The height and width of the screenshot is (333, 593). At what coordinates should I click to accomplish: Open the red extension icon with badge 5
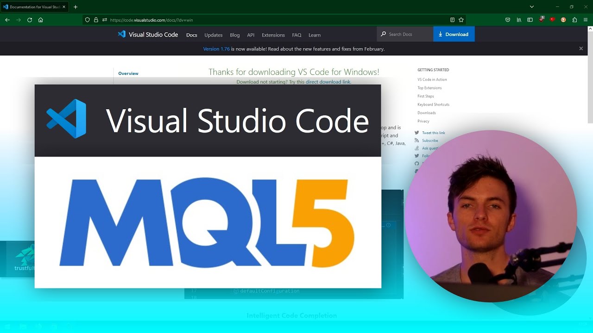542,19
